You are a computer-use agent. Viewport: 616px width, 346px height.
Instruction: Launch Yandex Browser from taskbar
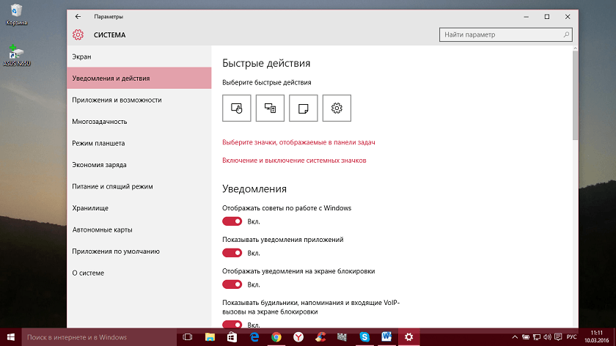pos(298,337)
